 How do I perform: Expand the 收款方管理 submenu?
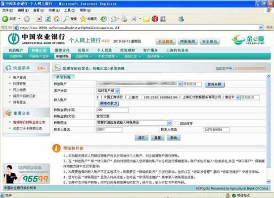[108, 56]
